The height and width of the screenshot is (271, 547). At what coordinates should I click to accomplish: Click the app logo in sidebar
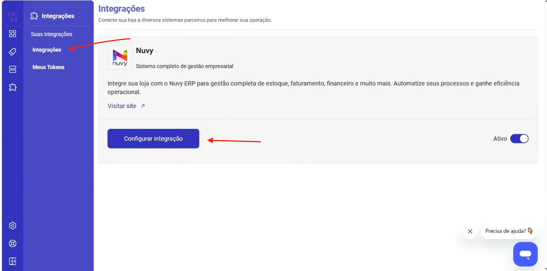coord(13,17)
